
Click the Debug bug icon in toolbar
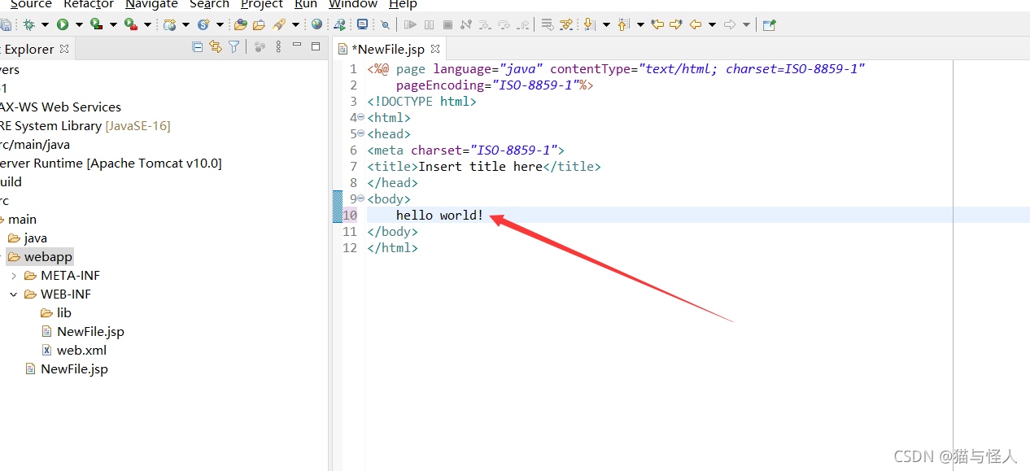click(x=28, y=24)
